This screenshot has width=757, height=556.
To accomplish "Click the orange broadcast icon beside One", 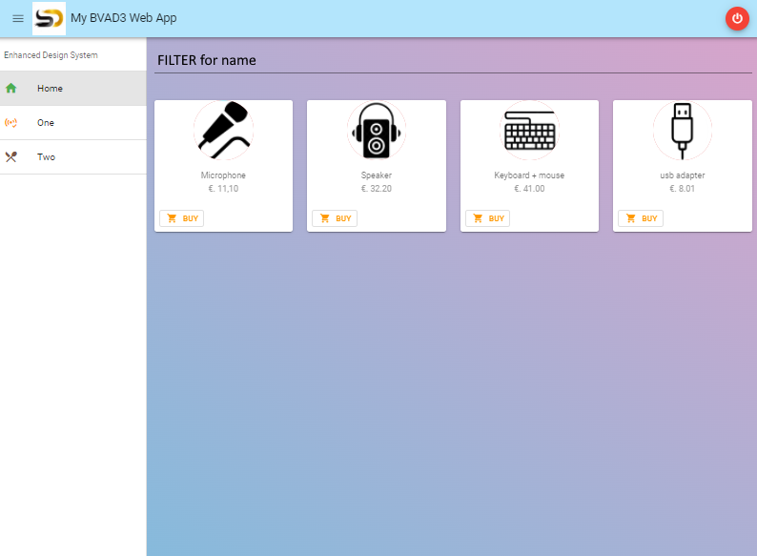I will pos(11,123).
